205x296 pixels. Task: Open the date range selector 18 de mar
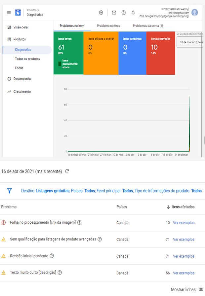(190, 42)
